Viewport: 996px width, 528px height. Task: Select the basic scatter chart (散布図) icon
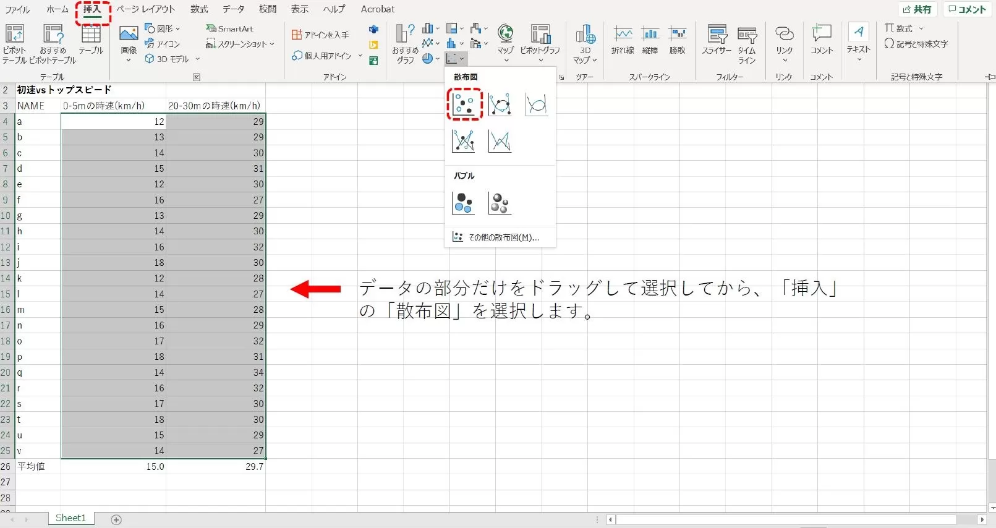click(464, 104)
